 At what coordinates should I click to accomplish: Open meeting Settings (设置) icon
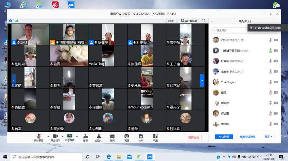155,137
